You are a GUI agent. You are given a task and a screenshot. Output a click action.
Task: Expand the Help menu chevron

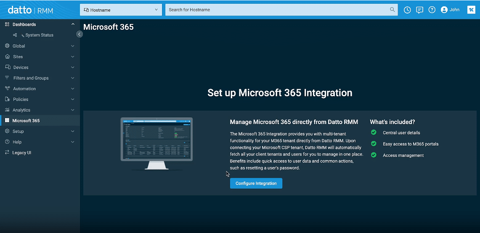point(73,142)
